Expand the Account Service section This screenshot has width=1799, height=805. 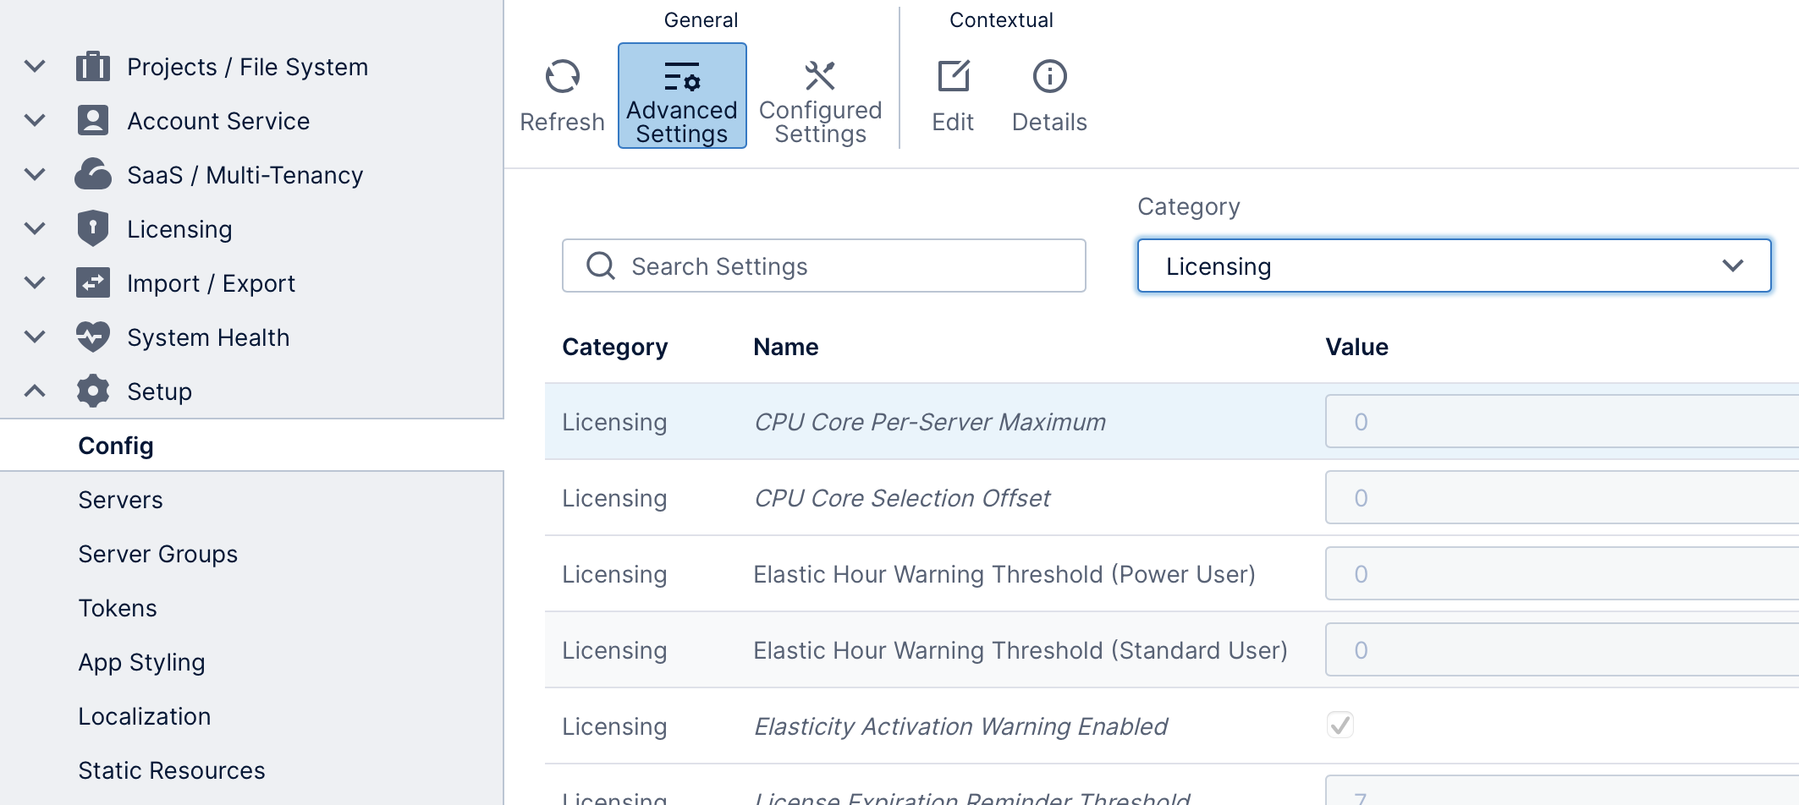click(34, 119)
